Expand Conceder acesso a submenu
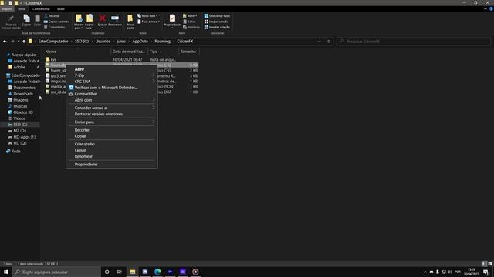The image size is (494, 277). coord(111,108)
